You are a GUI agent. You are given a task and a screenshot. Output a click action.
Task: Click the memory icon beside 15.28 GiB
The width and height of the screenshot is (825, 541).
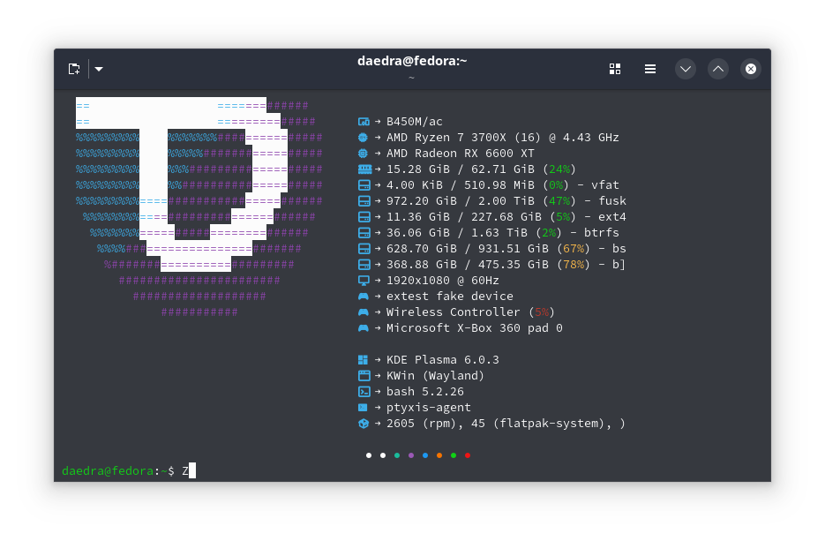[364, 169]
